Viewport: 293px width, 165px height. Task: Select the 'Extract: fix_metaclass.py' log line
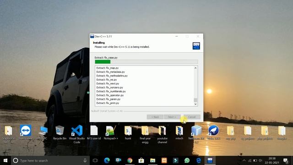[110, 72]
